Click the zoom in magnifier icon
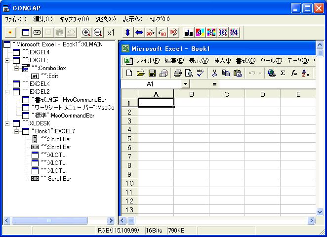The width and height of the screenshot is (327, 237). pos(86,33)
